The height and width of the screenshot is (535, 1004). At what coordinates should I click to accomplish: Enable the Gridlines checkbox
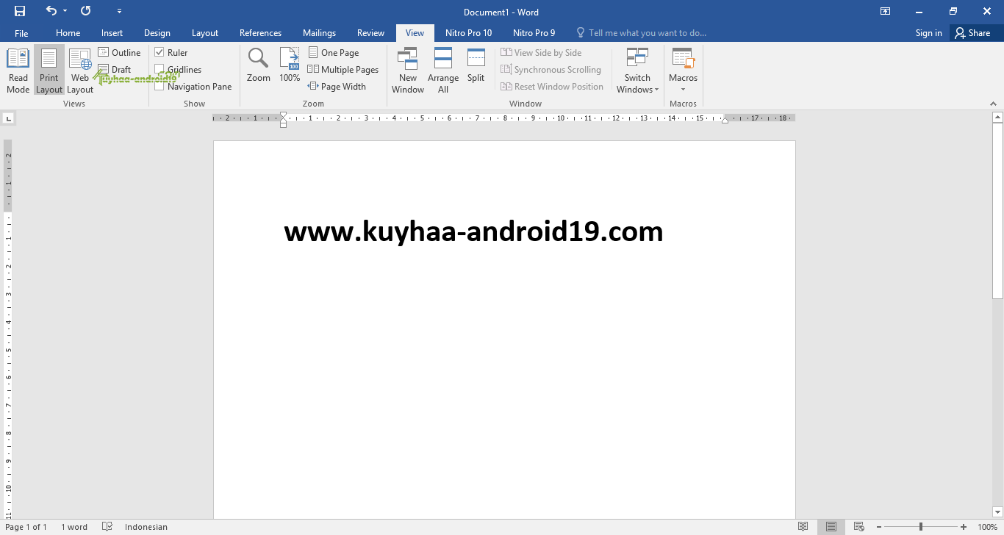tap(159, 70)
